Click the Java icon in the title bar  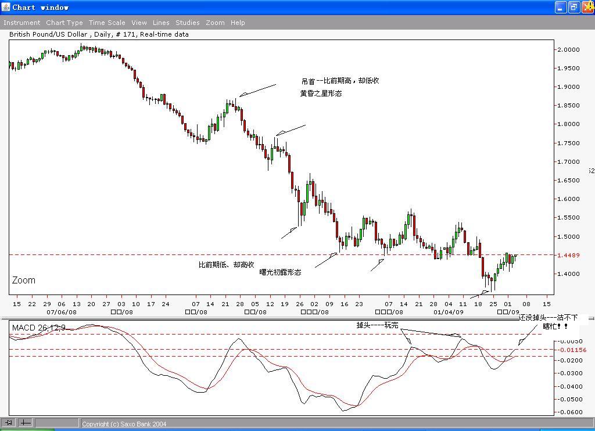6,7
